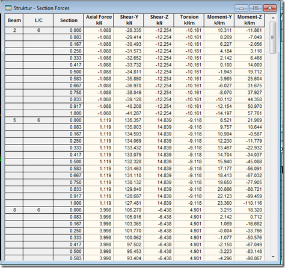Click Moment-Z value -99.459

point(250,196)
